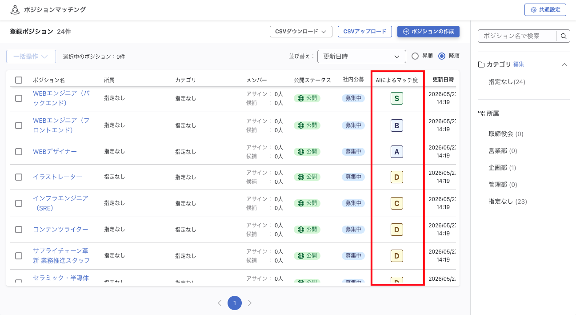Filter by 取締役会 (0)
Viewport: 576px width, 315px height.
pyautogui.click(x=506, y=134)
